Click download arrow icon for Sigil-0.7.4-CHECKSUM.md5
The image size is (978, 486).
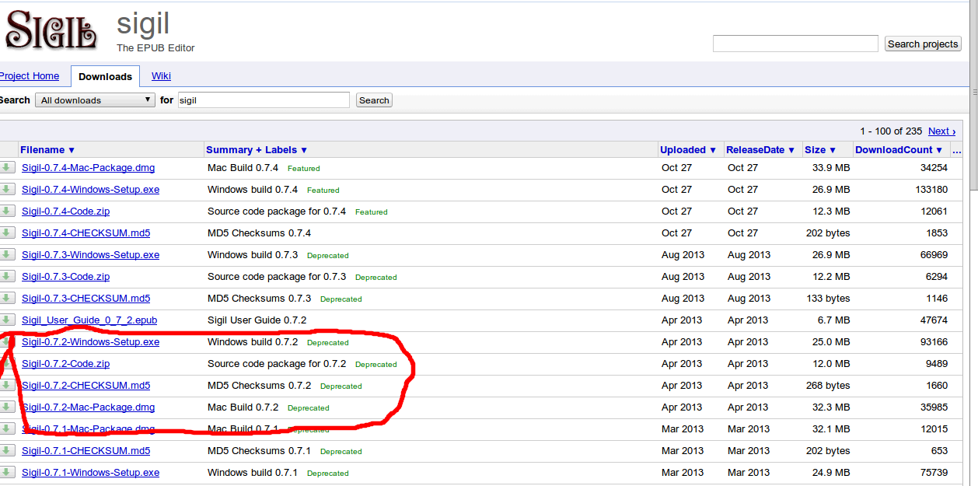coord(8,233)
